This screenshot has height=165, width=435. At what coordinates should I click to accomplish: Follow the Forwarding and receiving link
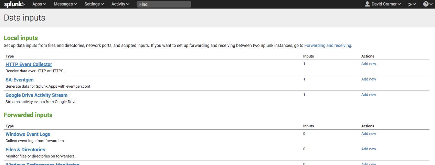328,45
